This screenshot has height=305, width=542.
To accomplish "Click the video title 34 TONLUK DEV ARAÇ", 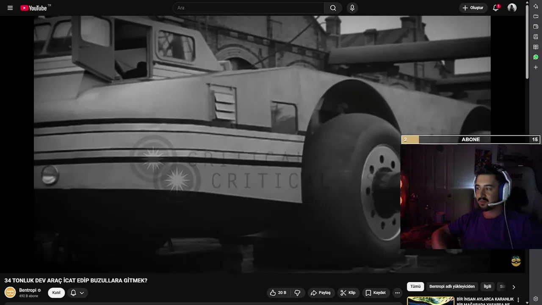I will tap(76, 280).
